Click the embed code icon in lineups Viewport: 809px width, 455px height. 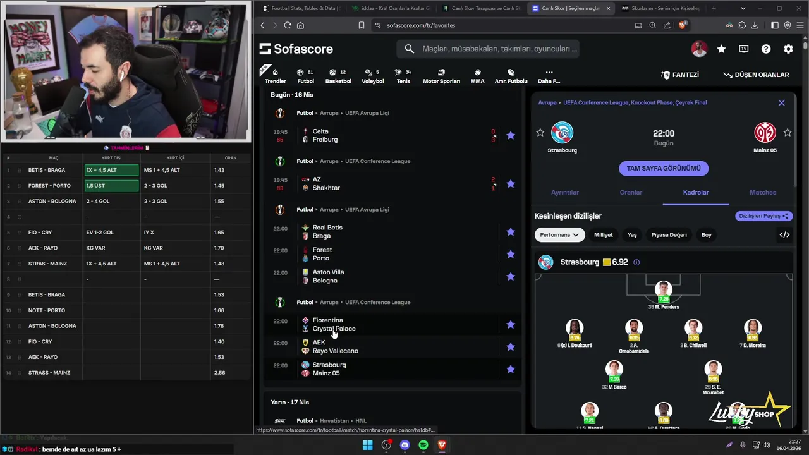click(x=784, y=234)
